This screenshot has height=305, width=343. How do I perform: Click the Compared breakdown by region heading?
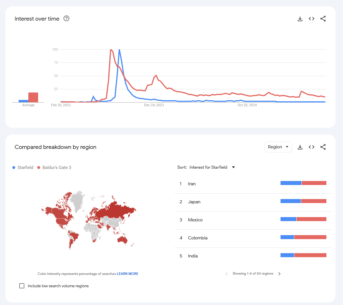click(56, 147)
